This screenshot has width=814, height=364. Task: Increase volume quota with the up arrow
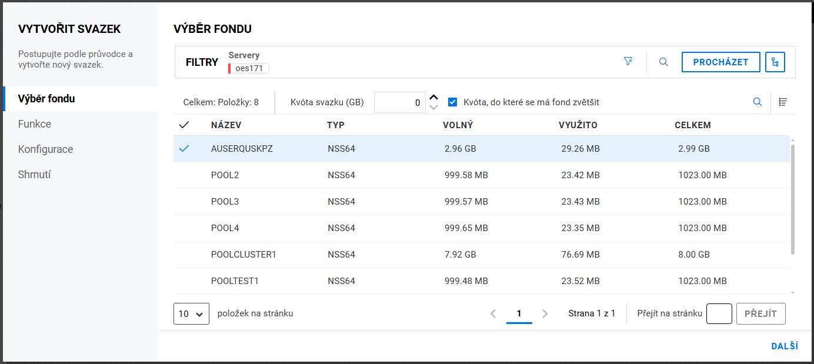point(434,98)
